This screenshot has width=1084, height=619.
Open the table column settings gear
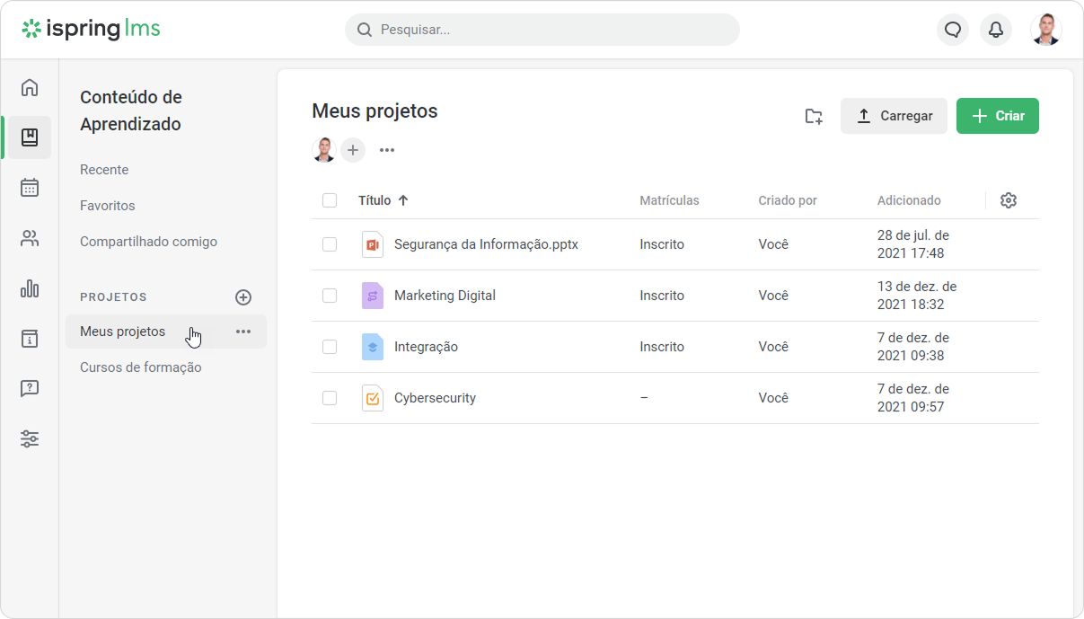click(x=1008, y=200)
